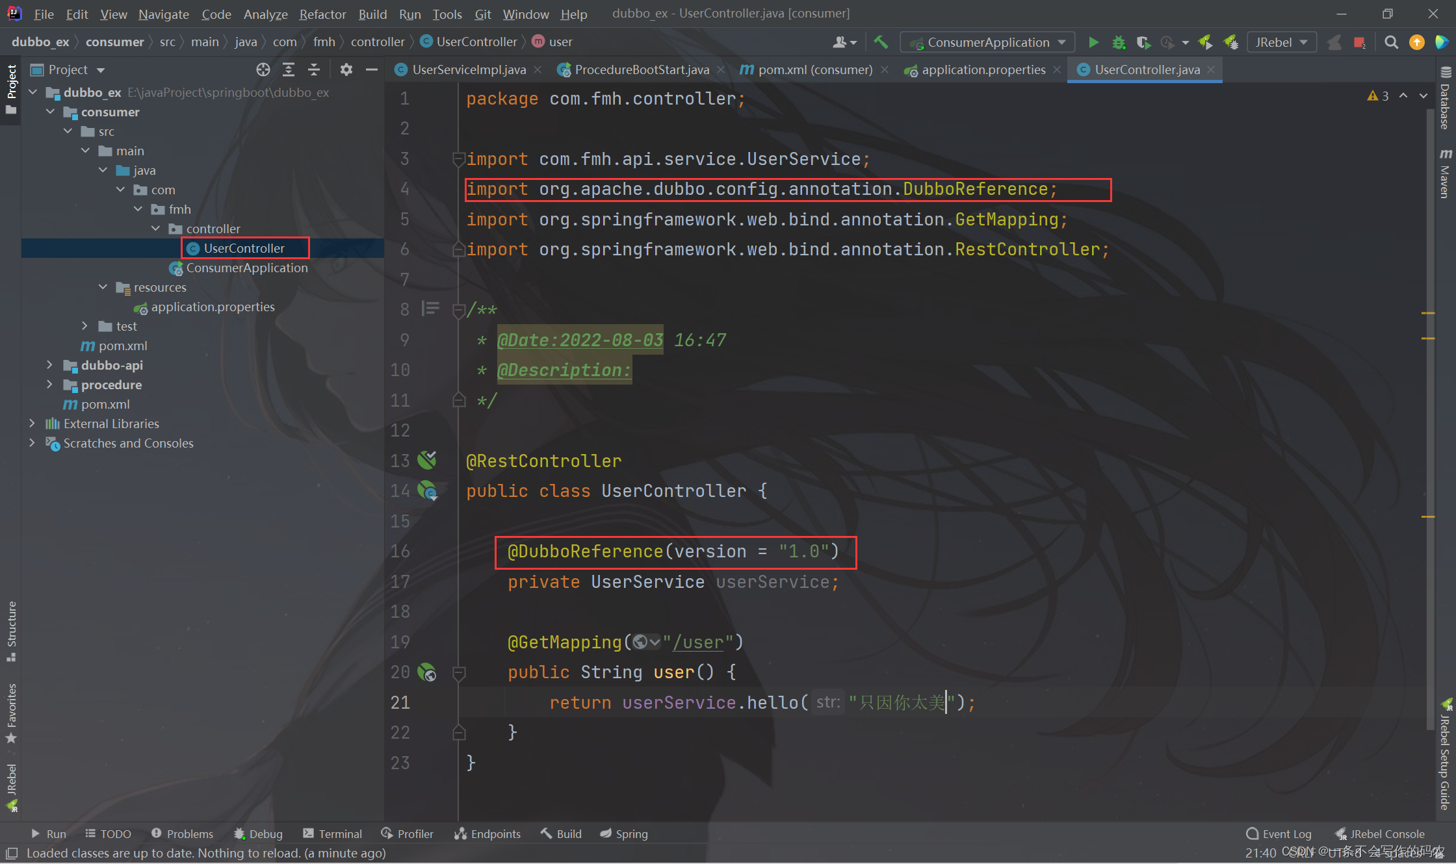The height and width of the screenshot is (864, 1456).
Task: Run with coverage using the shield icon
Action: pyautogui.click(x=1144, y=42)
